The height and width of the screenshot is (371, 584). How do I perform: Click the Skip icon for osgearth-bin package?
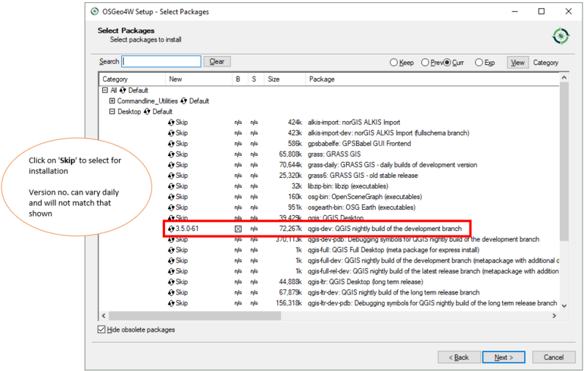pos(171,207)
